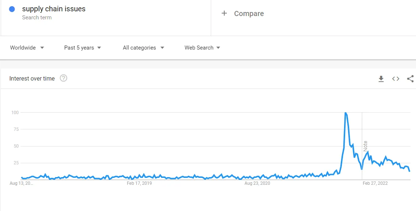This screenshot has width=416, height=211.
Task: Click the Interest over time heading
Action: click(x=32, y=78)
